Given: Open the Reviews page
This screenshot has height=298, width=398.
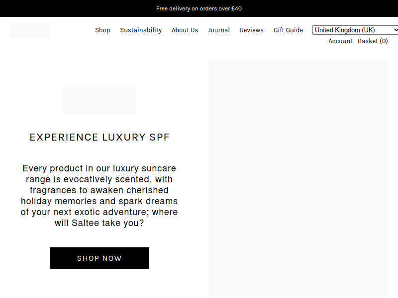Looking at the screenshot, I should (252, 30).
